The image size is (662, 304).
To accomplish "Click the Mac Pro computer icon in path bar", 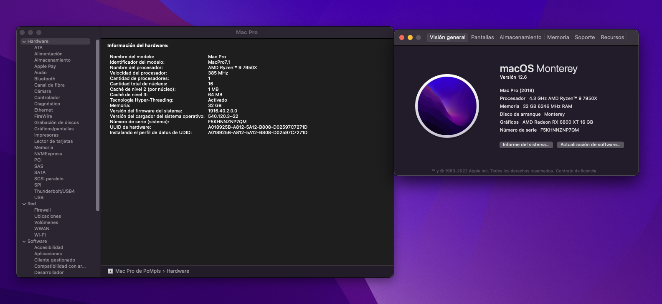I will [110, 271].
